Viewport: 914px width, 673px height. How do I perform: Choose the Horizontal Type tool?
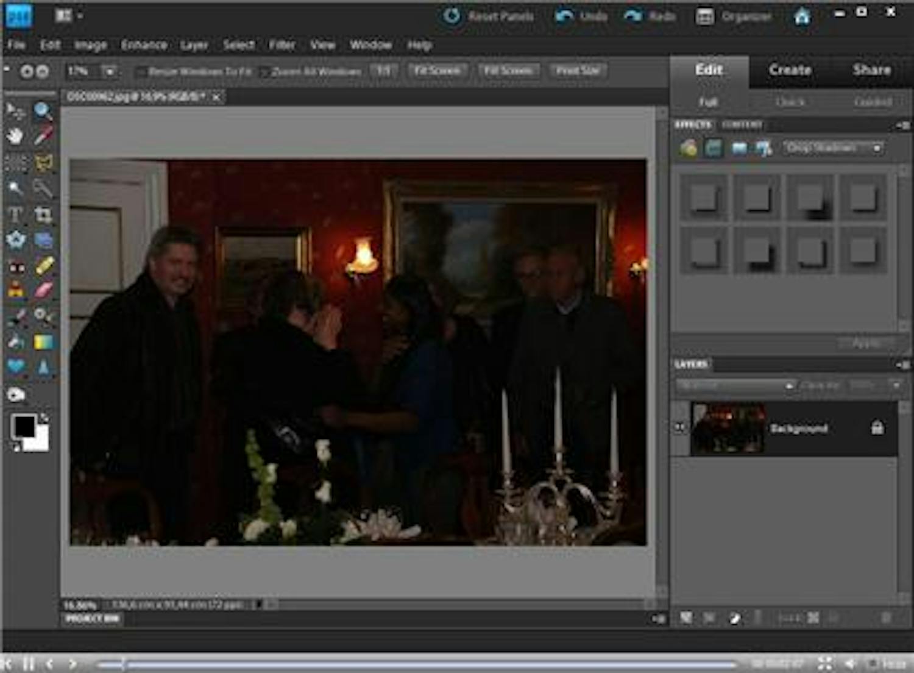point(15,215)
